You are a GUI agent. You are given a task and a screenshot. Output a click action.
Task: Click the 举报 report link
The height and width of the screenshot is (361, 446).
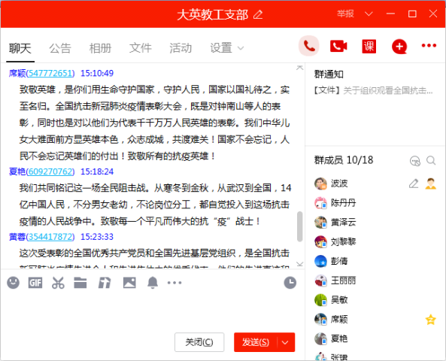(345, 14)
